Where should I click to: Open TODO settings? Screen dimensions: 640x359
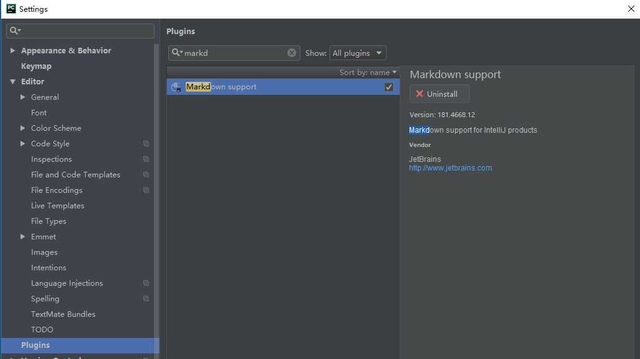coord(42,329)
